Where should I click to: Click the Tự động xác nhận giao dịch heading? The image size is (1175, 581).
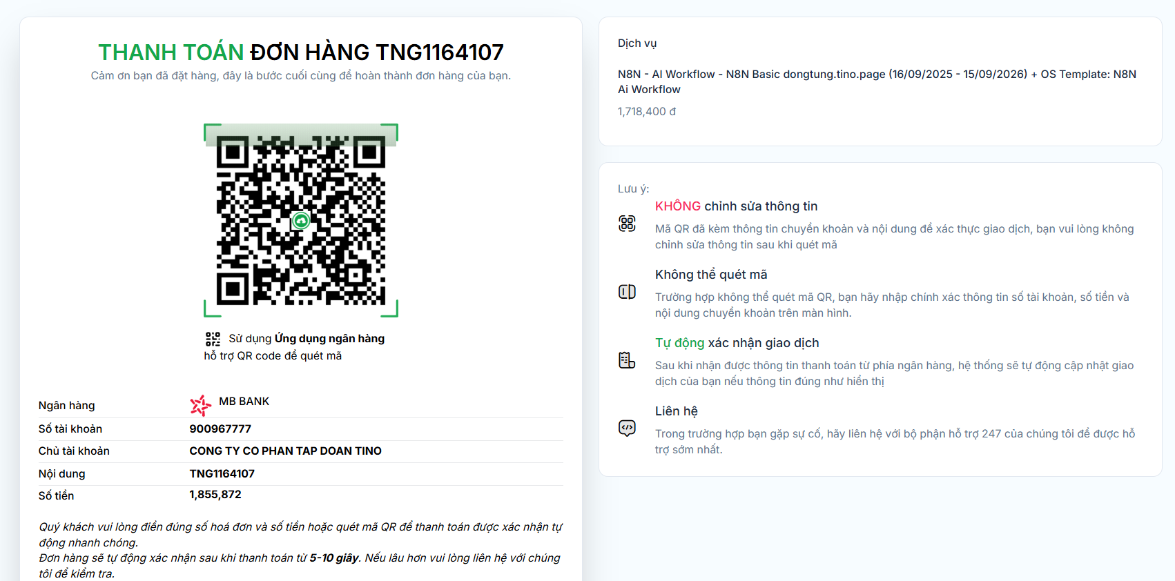pos(737,343)
